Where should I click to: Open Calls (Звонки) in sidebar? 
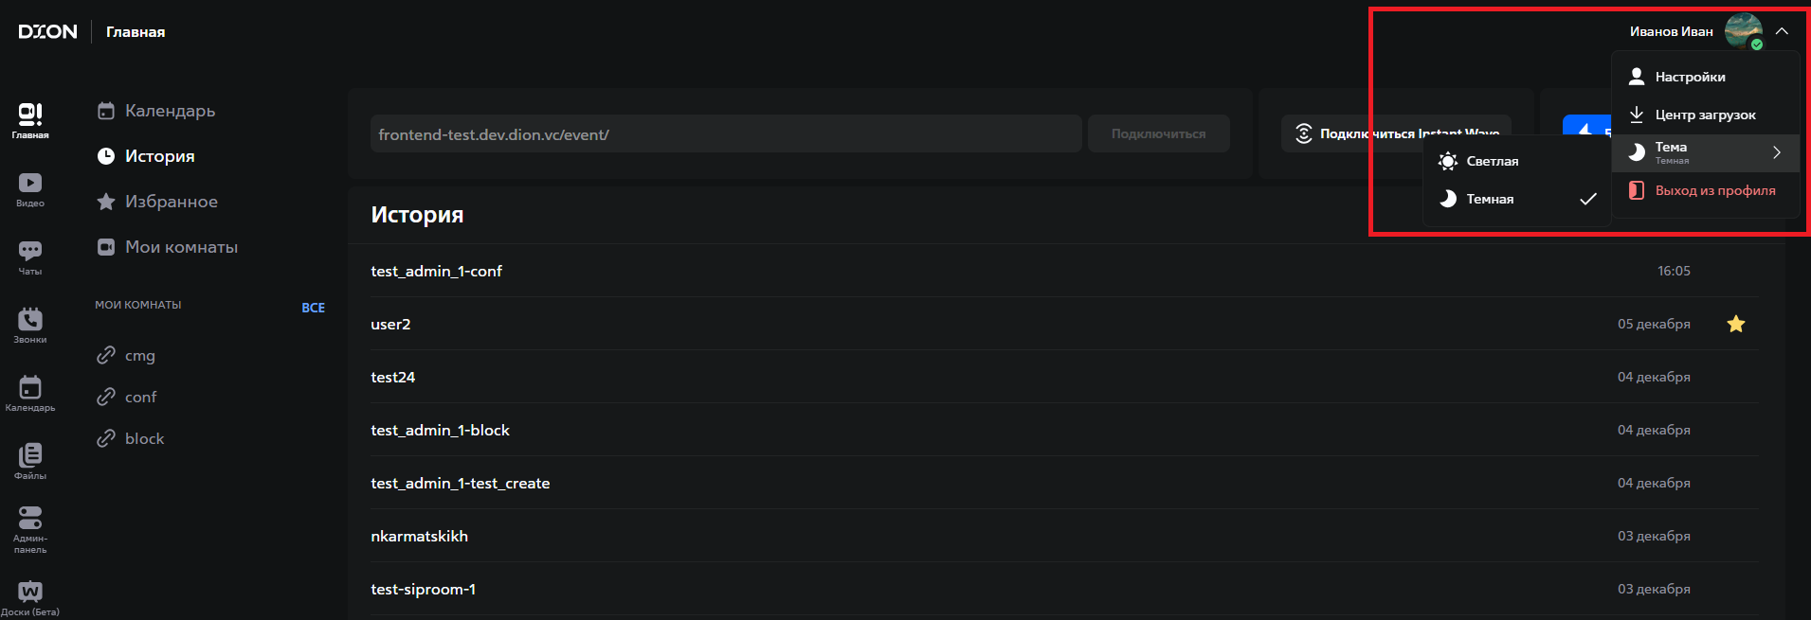pos(30,325)
